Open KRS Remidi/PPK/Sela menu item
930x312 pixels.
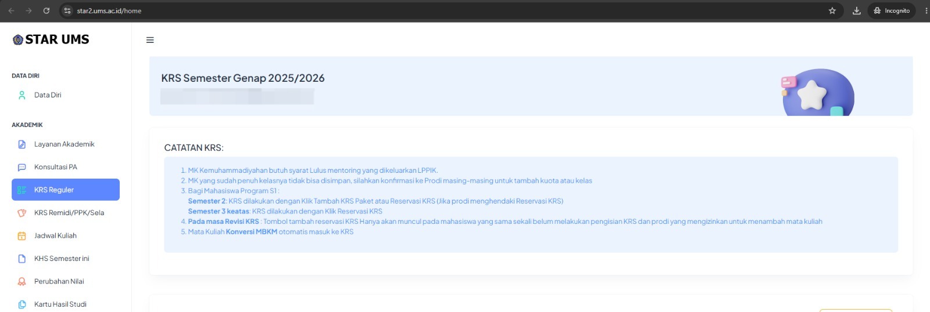click(66, 213)
